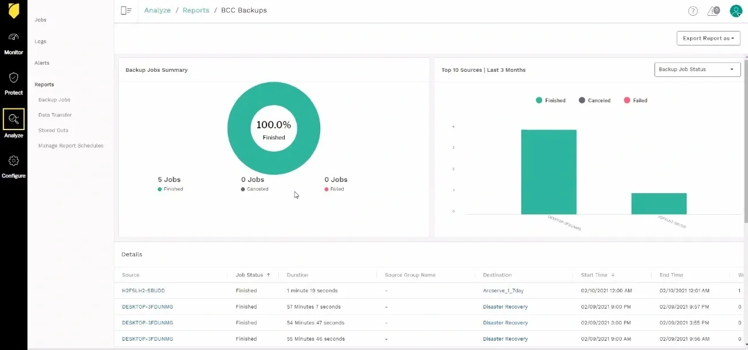
Task: Click start time '02/10/2021 12:00 AM'
Action: (x=606, y=290)
